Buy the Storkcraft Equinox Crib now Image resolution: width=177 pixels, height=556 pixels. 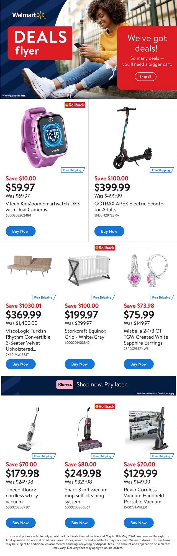pyautogui.click(x=79, y=364)
